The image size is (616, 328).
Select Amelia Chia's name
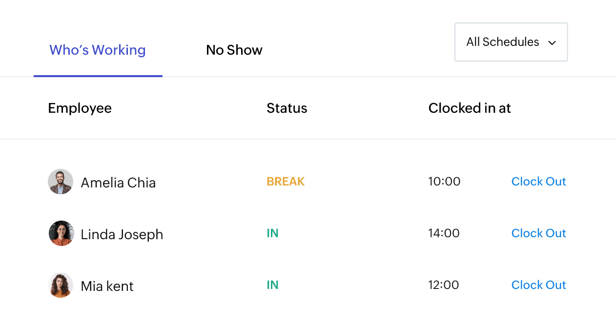click(x=118, y=182)
